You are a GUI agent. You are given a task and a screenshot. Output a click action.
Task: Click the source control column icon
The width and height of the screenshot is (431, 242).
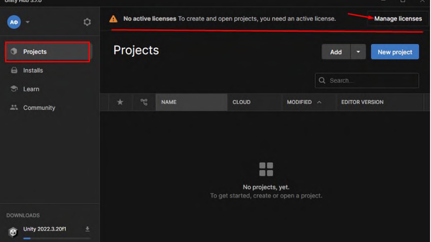coord(144,102)
